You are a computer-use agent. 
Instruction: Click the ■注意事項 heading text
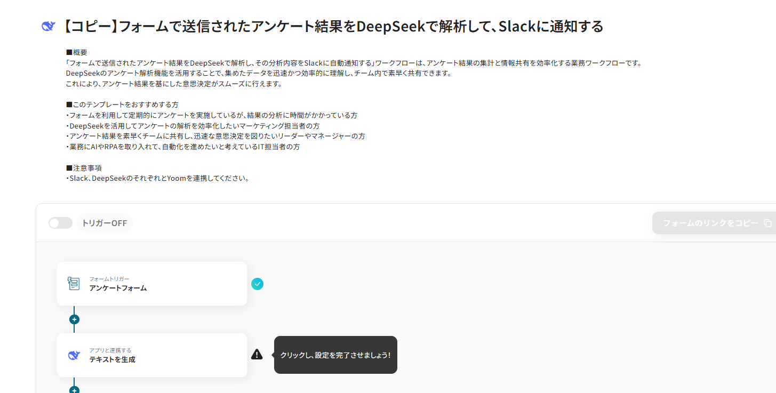point(84,168)
